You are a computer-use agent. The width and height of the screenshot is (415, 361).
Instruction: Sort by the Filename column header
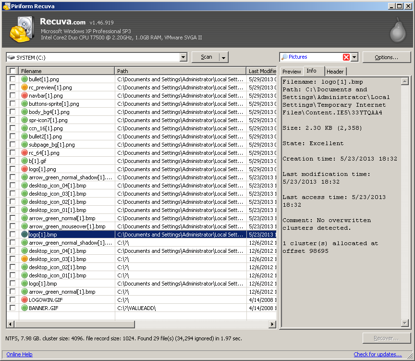coord(67,71)
